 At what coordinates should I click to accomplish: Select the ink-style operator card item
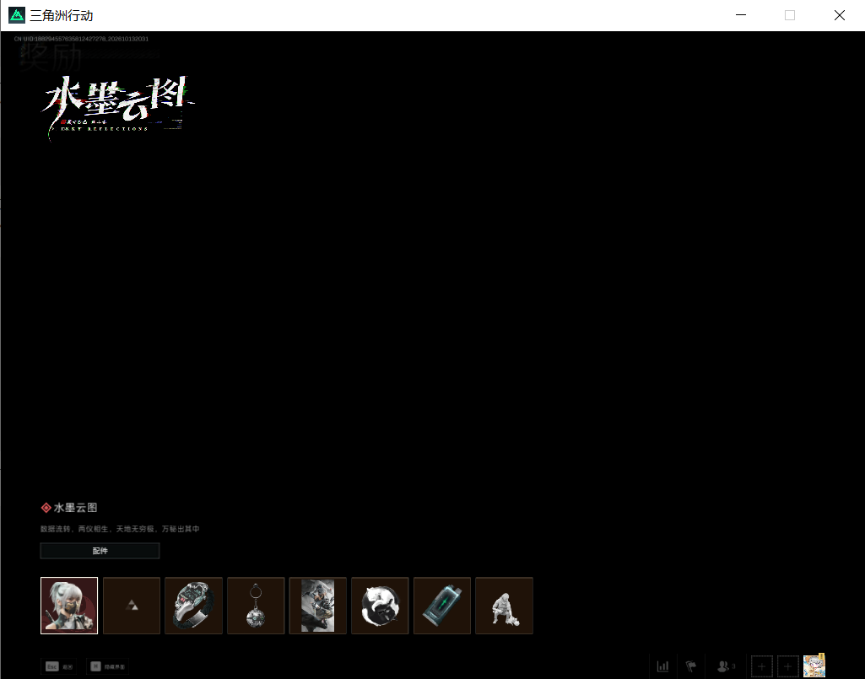[x=318, y=606]
